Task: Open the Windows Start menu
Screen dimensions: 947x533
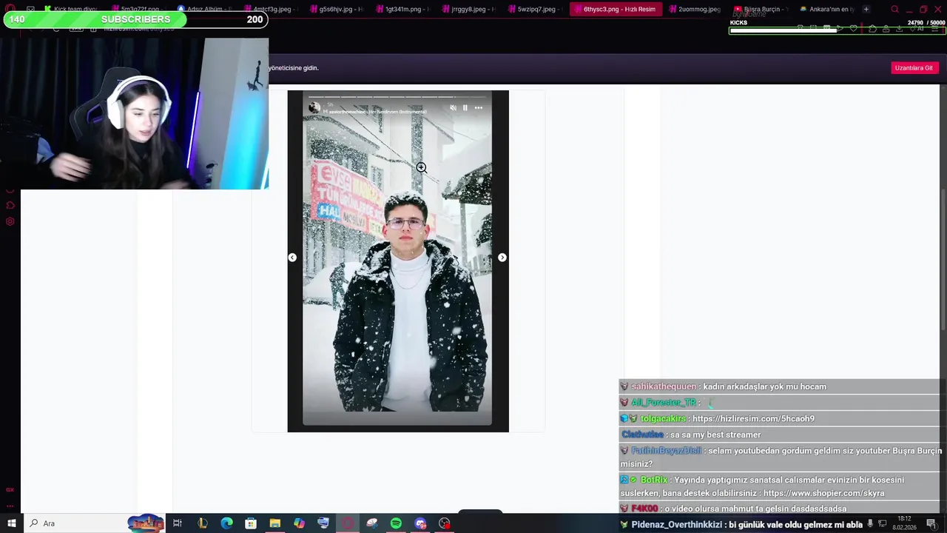Action: pyautogui.click(x=11, y=523)
